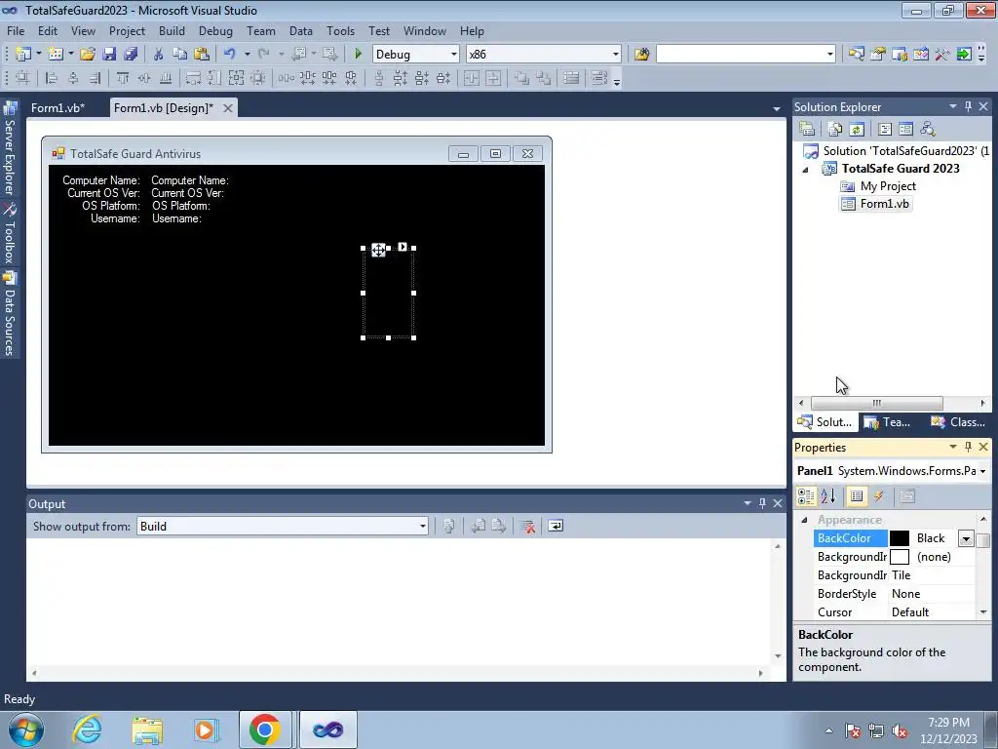
Task: Switch to the Class View tab
Action: tap(959, 421)
